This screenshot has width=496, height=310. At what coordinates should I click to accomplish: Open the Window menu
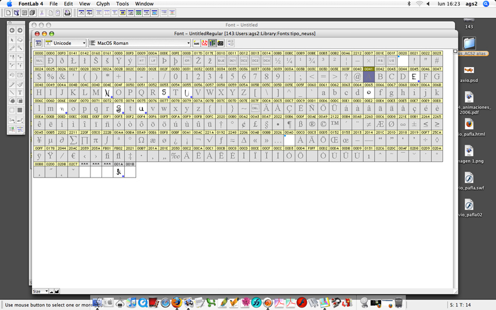(144, 4)
